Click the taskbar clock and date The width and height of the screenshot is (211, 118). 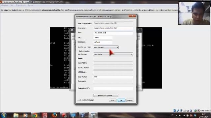(x=204, y=115)
